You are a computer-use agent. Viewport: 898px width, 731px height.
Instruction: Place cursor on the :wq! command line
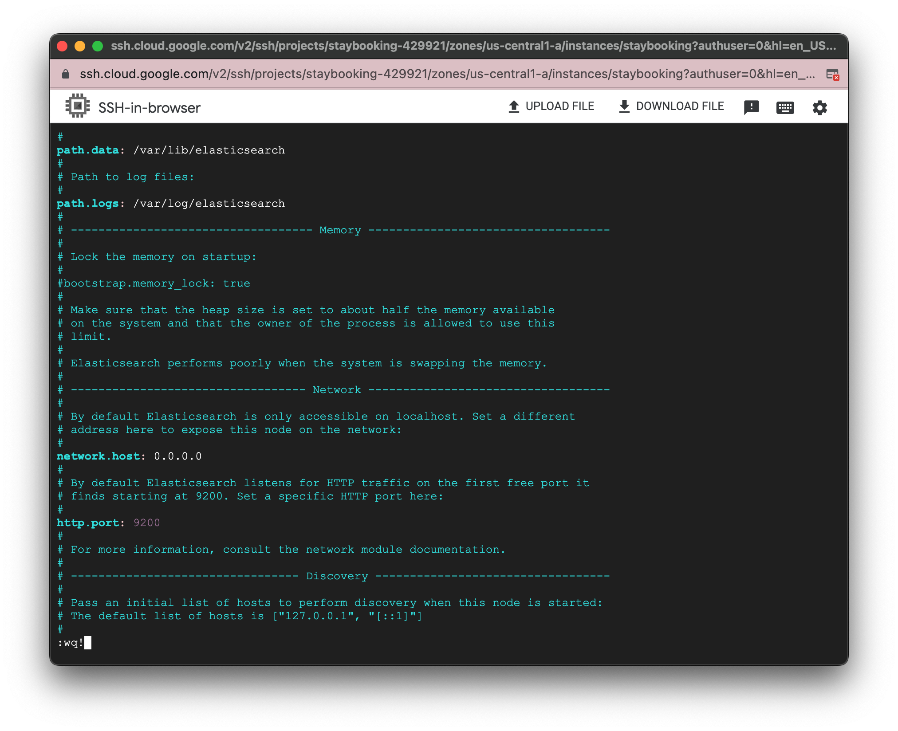73,643
